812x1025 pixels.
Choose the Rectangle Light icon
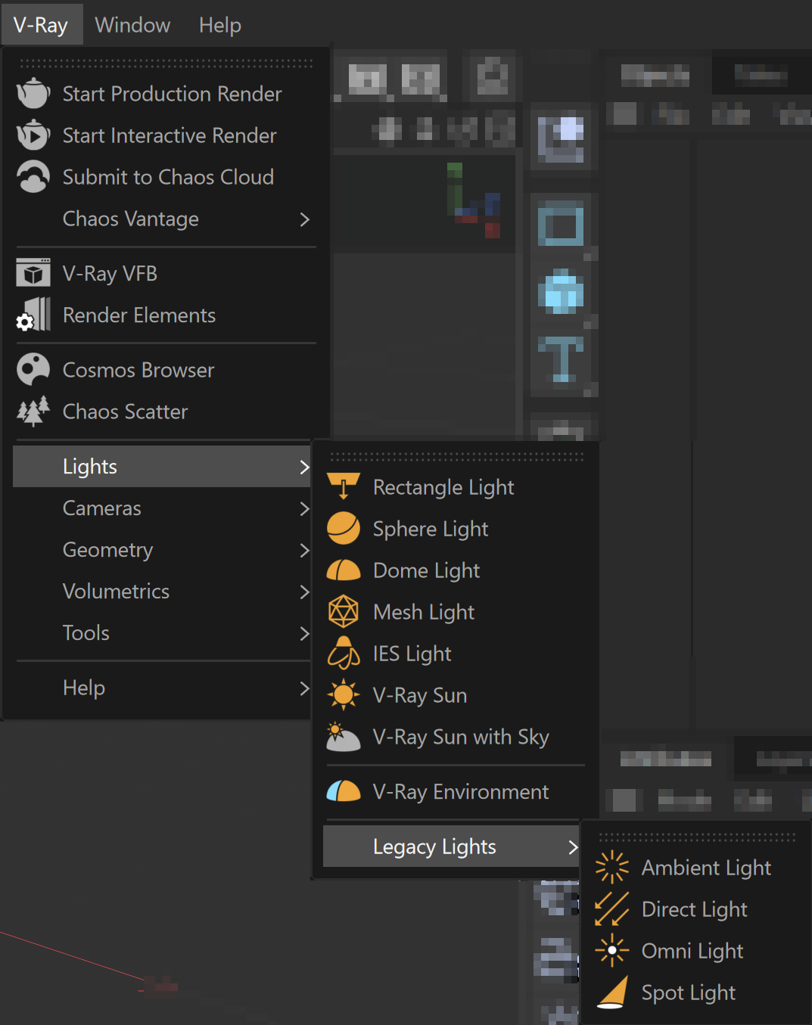(x=344, y=487)
